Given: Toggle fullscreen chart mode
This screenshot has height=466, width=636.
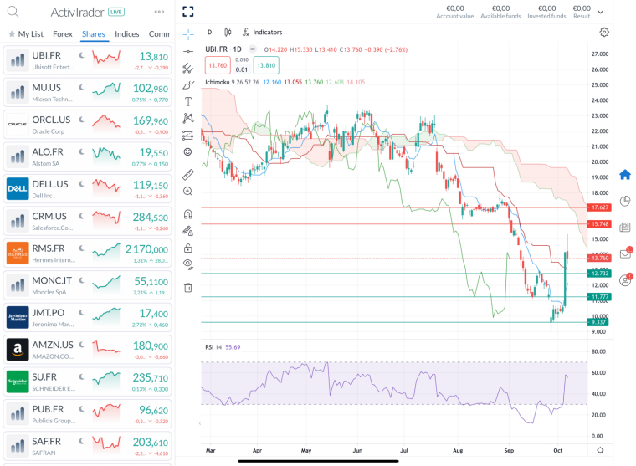Looking at the screenshot, I should [x=187, y=12].
